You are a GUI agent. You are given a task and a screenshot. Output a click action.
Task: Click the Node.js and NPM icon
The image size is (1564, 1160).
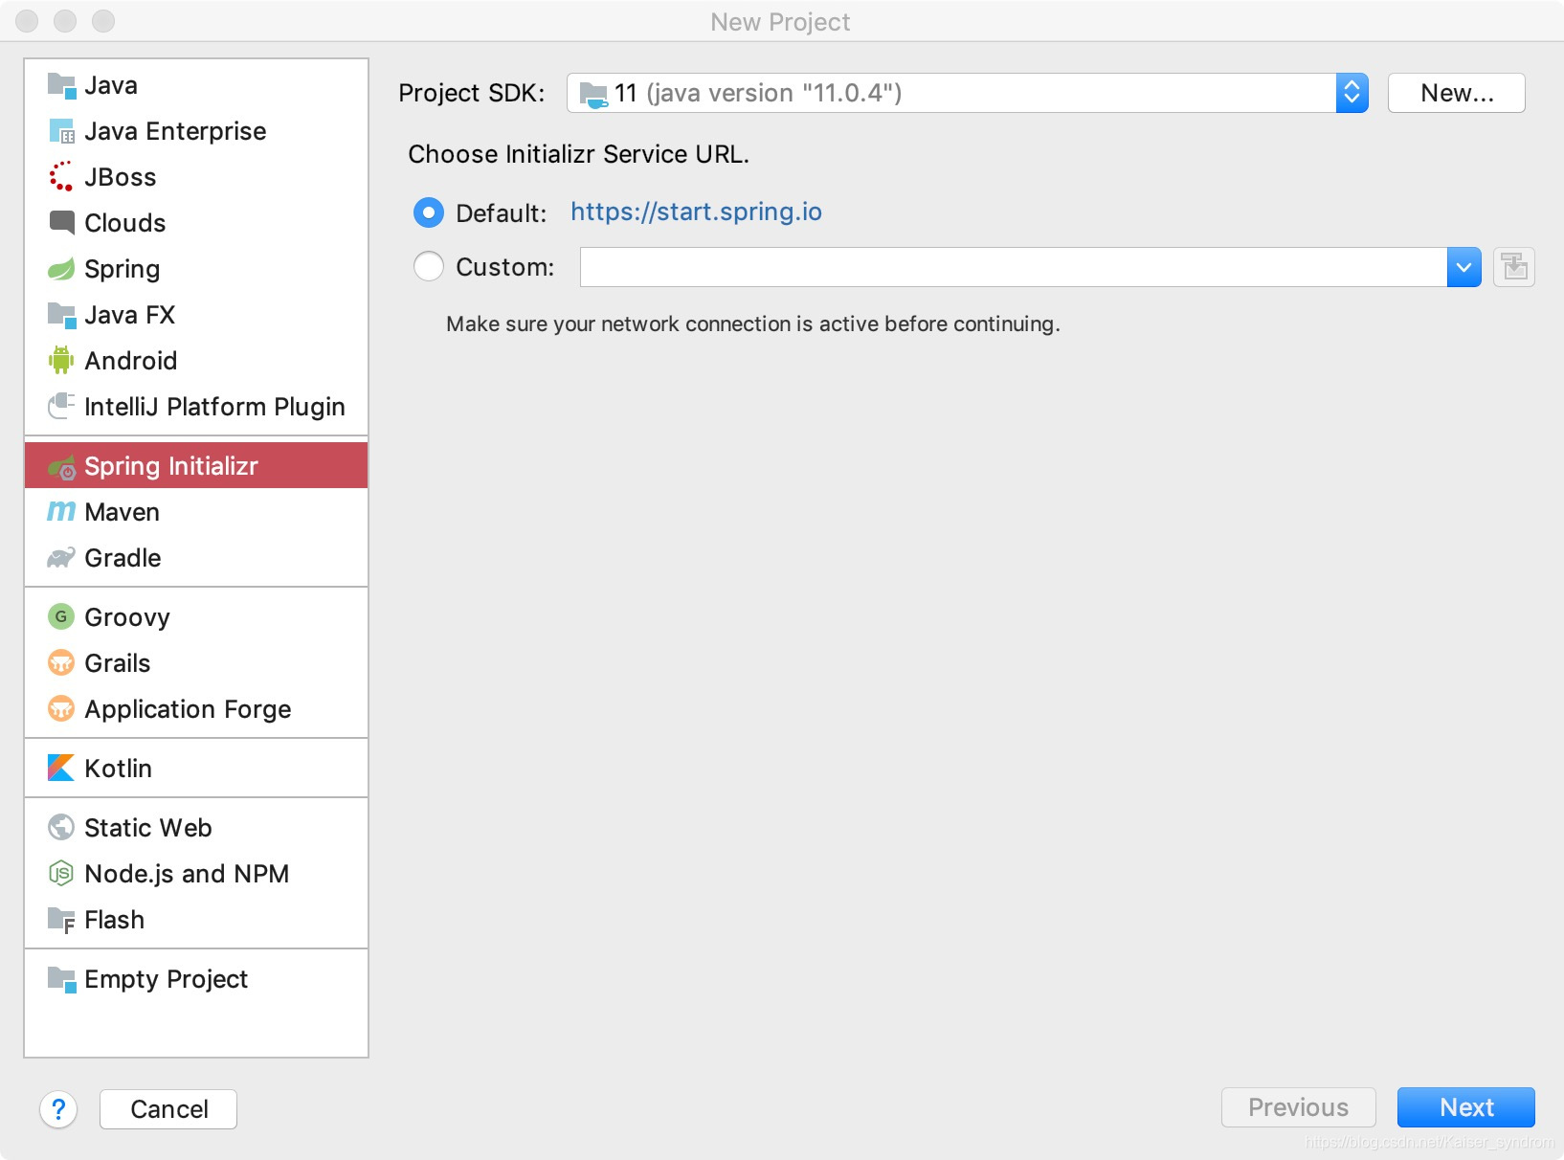61,874
